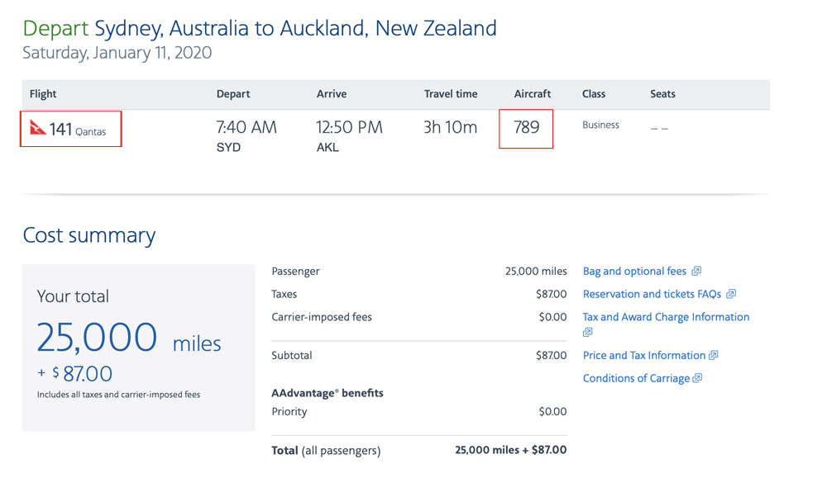Click the 7:40 AM departure time
The image size is (827, 478).
(x=246, y=127)
